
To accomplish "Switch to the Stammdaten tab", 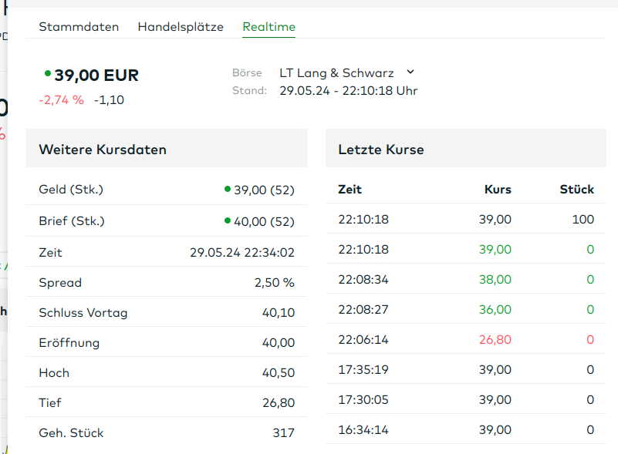I will [x=79, y=27].
